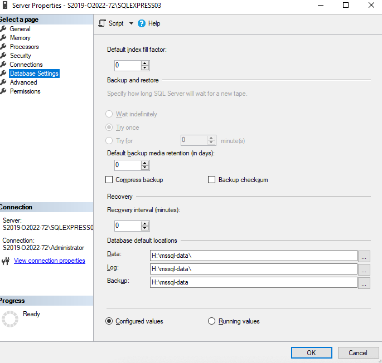The height and width of the screenshot is (363, 382).
Task: Browse for the Log default location
Action: [364, 269]
